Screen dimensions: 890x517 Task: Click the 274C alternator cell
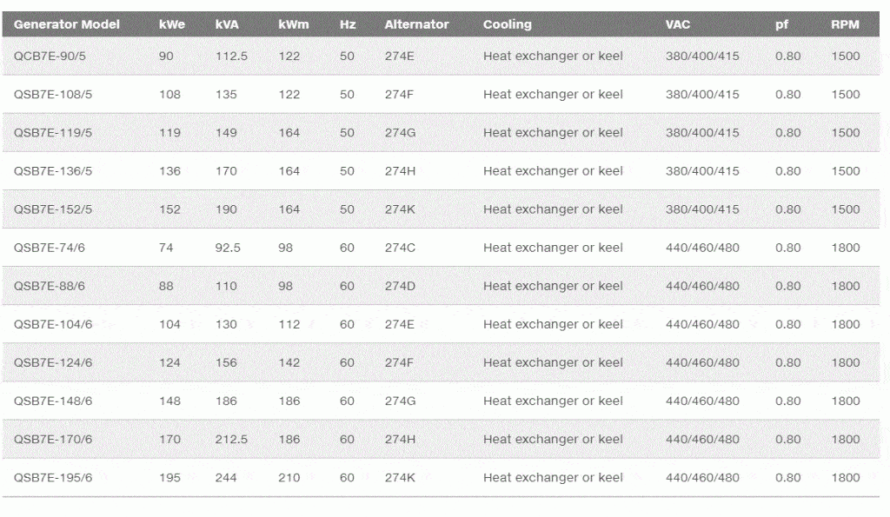(400, 248)
